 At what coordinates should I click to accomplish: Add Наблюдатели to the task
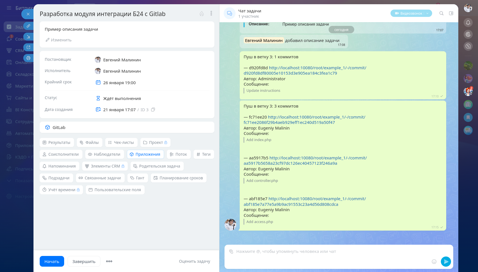(104, 154)
